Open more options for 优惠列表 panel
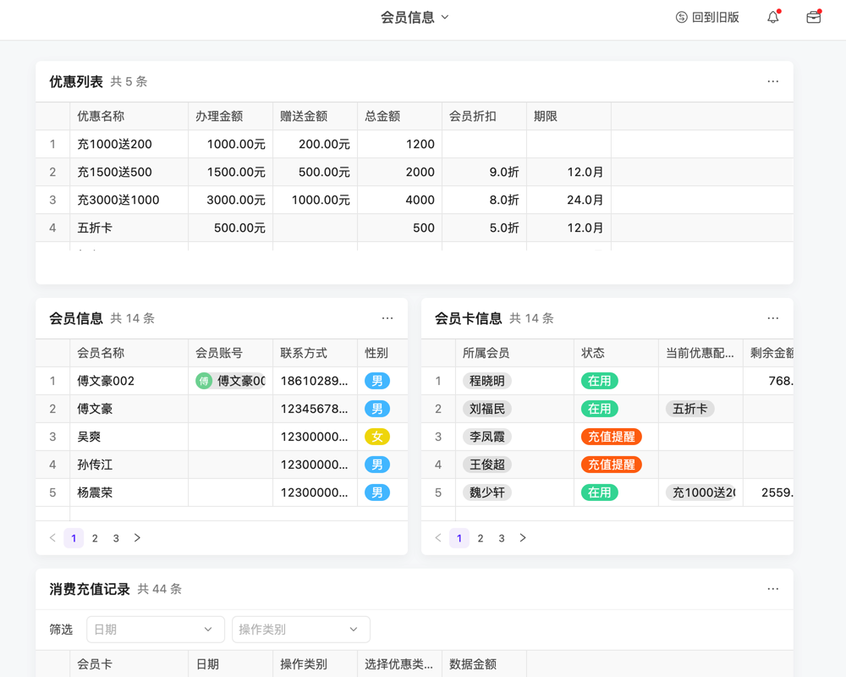This screenshot has height=677, width=846. point(772,81)
